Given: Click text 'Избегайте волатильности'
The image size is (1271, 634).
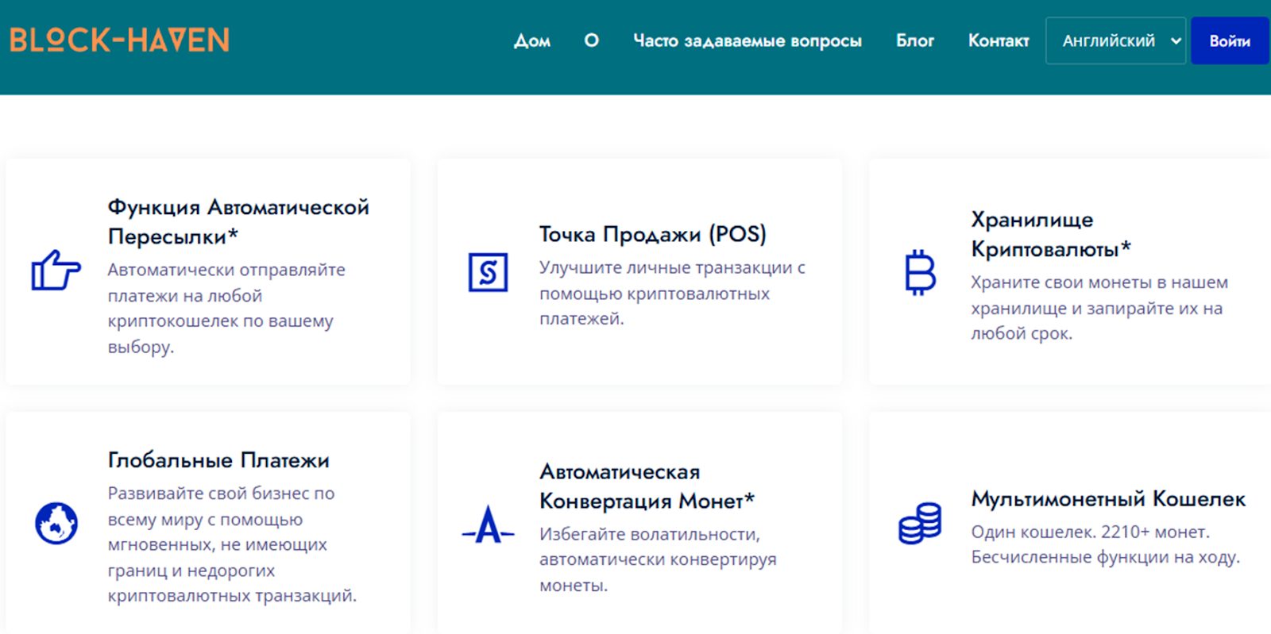Looking at the screenshot, I should pos(650,535).
